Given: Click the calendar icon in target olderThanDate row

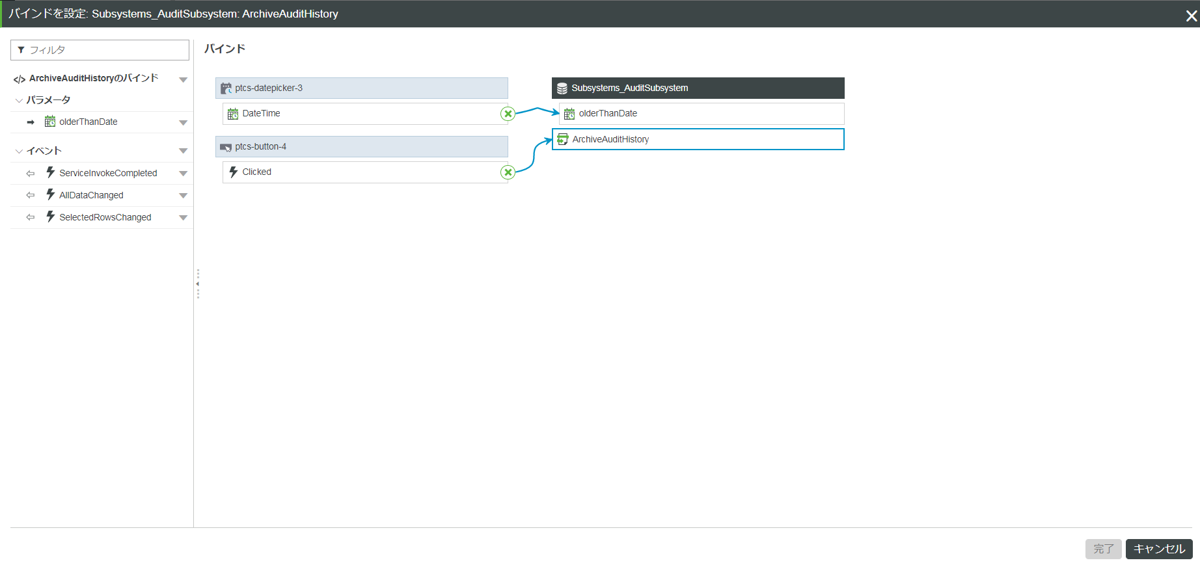Looking at the screenshot, I should pyautogui.click(x=569, y=114).
